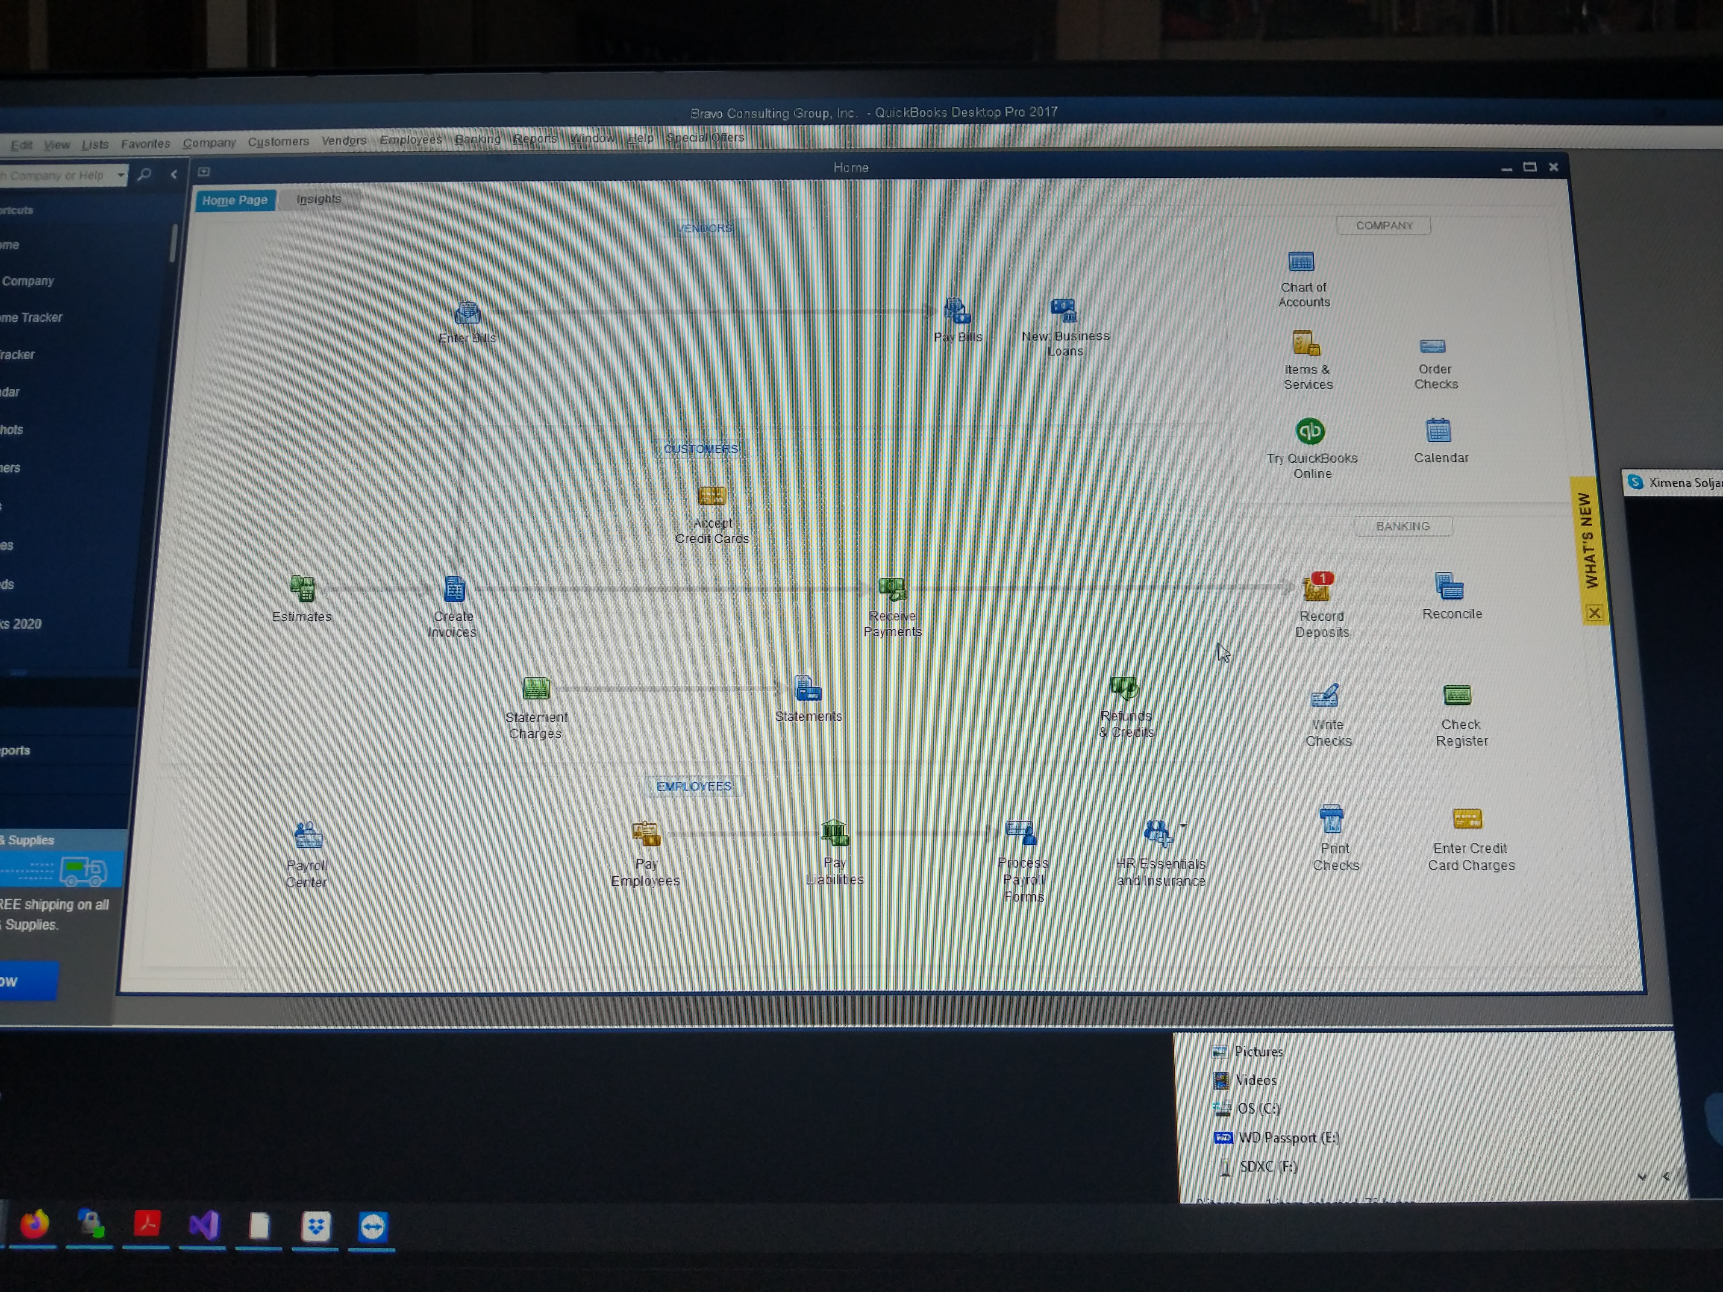Open the Pay Bills icon
This screenshot has width=1723, height=1292.
point(957,311)
